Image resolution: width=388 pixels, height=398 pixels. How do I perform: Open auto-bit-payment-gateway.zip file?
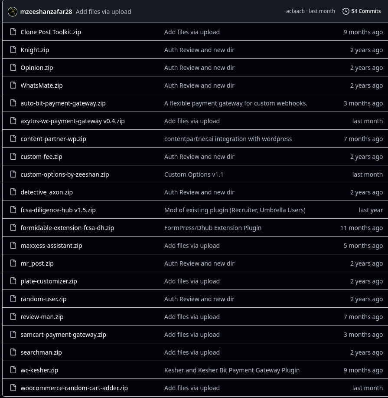click(x=63, y=103)
